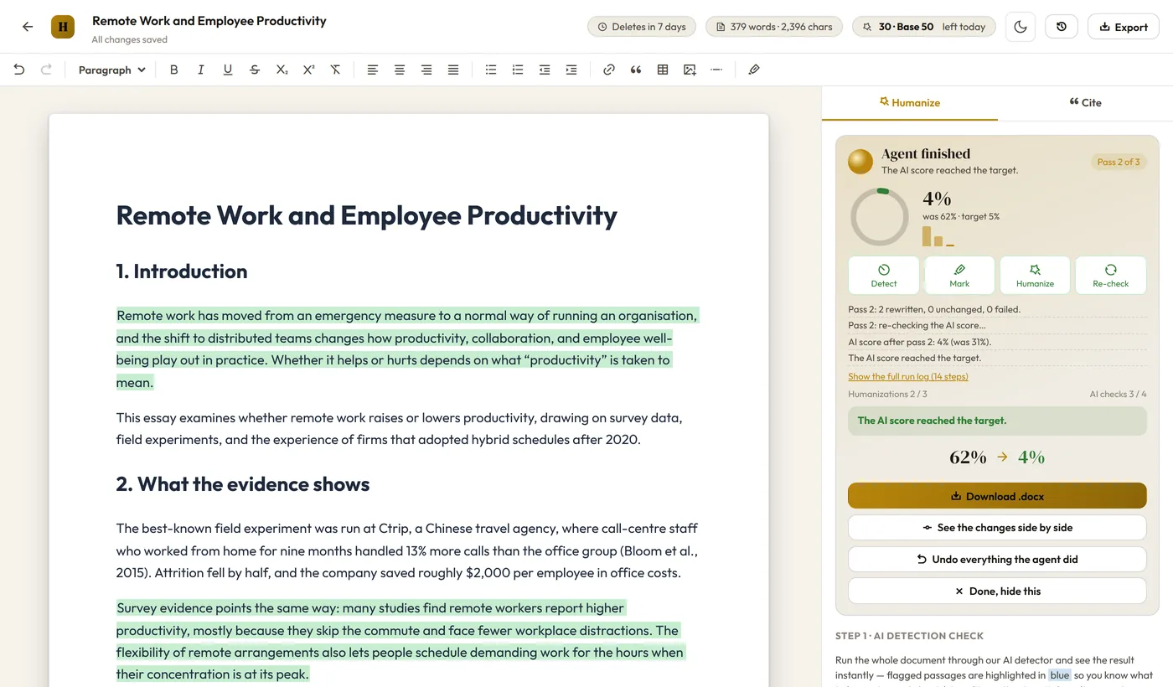Click the 2. What the evidence shows heading
This screenshot has height=687, width=1173.
(243, 484)
